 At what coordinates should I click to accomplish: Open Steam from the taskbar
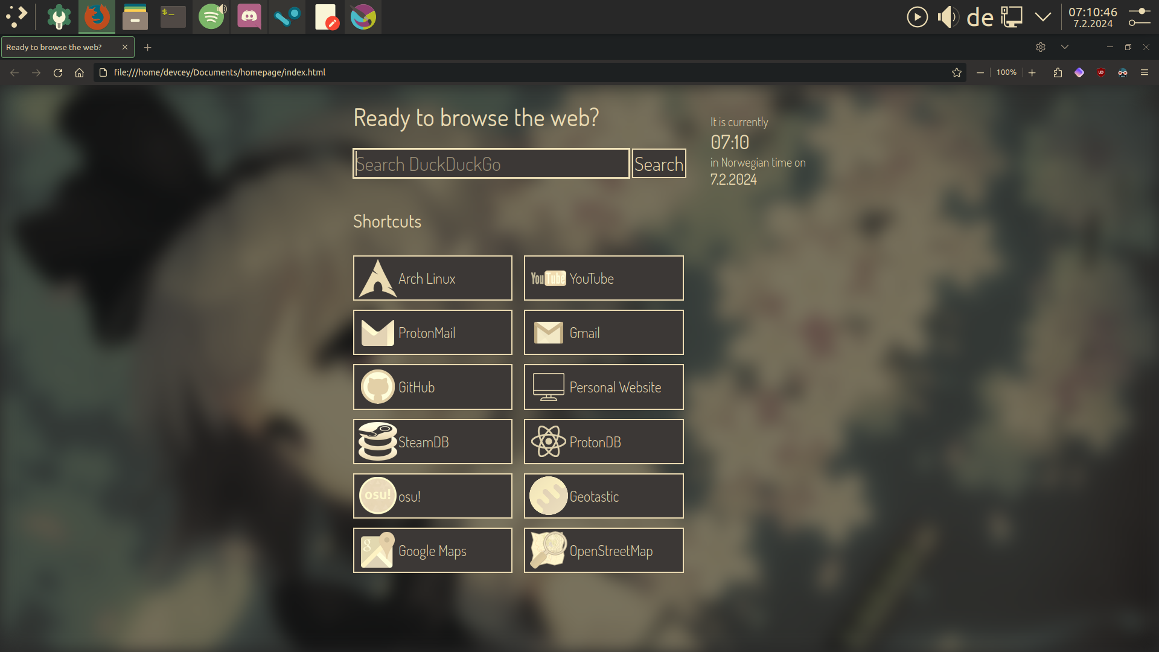click(287, 16)
